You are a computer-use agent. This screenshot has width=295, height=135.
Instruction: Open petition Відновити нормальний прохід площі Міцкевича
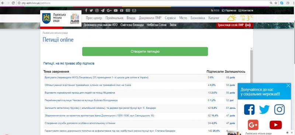80,93
